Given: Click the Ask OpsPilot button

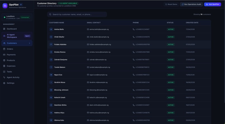Looking at the screenshot, I should coord(212,4).
